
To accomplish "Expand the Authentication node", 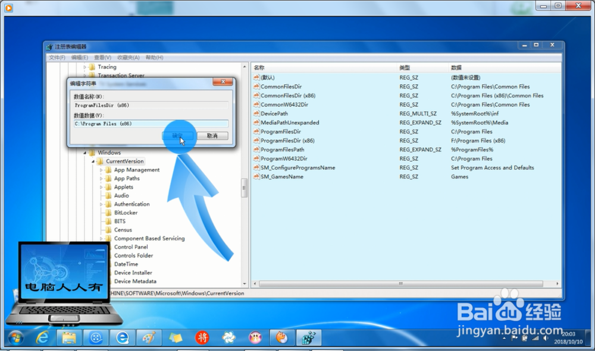I will (x=101, y=204).
